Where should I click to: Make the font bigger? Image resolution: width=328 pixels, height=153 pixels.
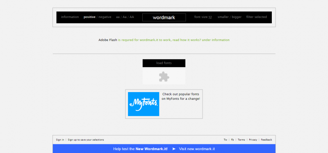pos(237,17)
